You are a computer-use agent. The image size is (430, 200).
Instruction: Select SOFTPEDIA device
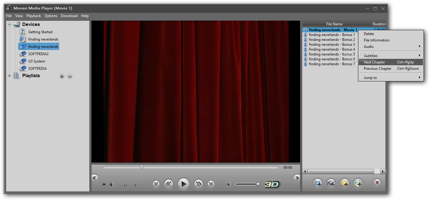tap(37, 69)
